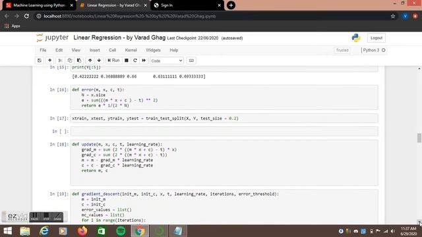Move selected cell up arrow

(90, 61)
